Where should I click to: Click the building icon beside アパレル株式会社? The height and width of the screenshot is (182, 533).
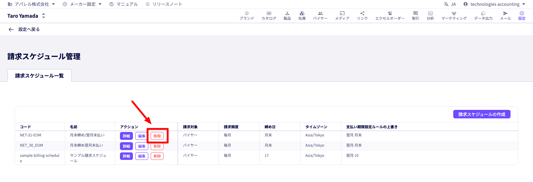(10, 4)
